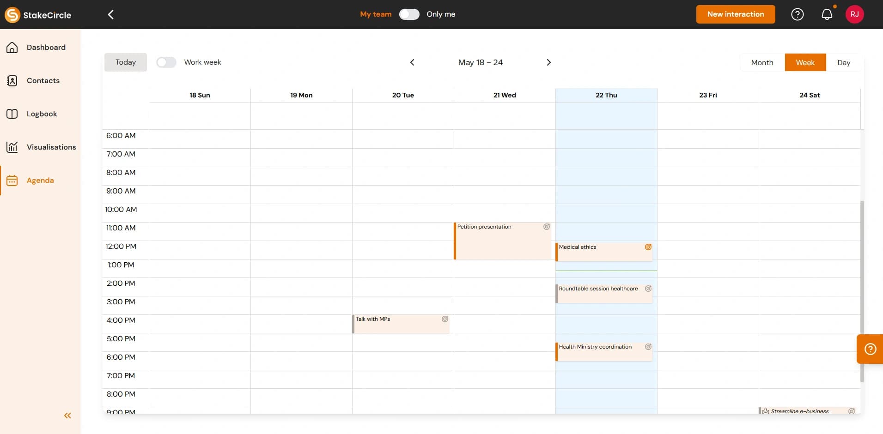
Task: Open the help question mark icon in header
Action: pos(797,14)
